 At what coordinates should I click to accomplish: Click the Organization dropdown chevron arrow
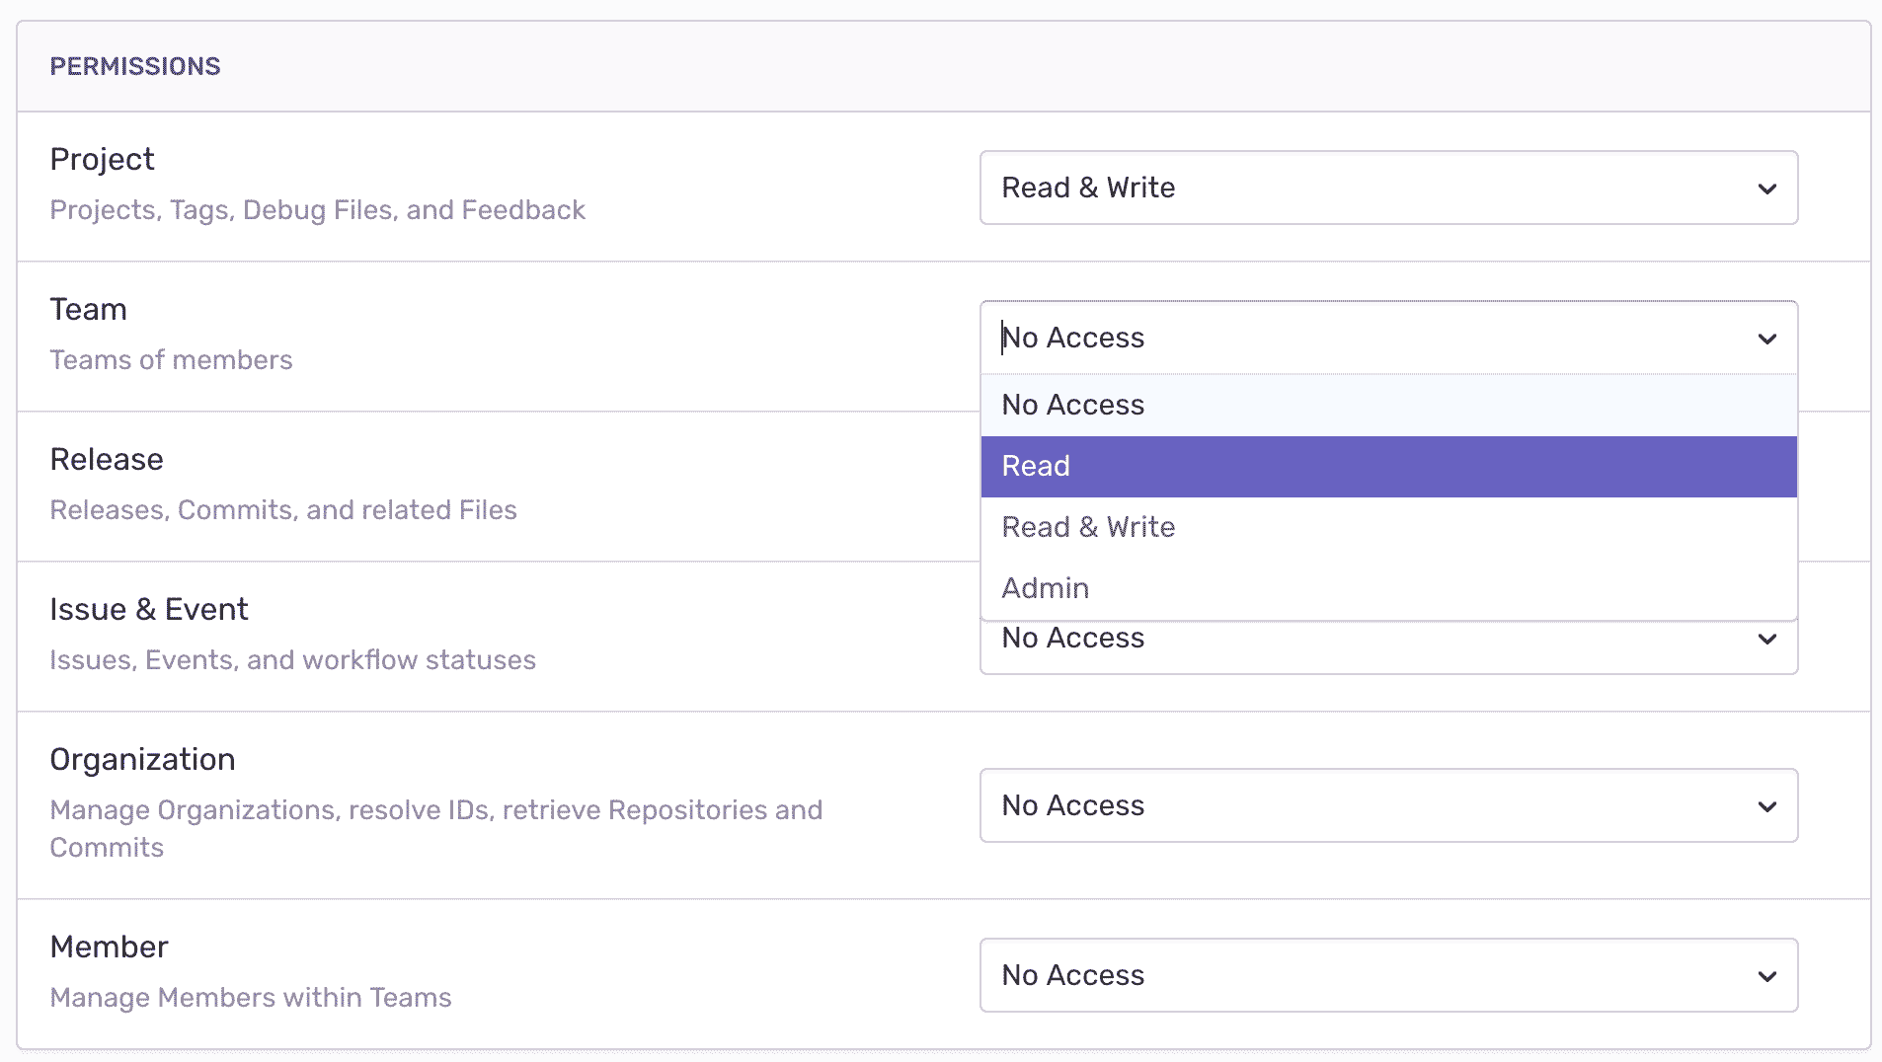tap(1766, 806)
